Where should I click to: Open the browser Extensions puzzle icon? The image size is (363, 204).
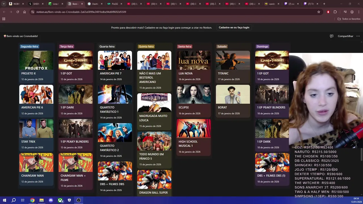pos(335,12)
